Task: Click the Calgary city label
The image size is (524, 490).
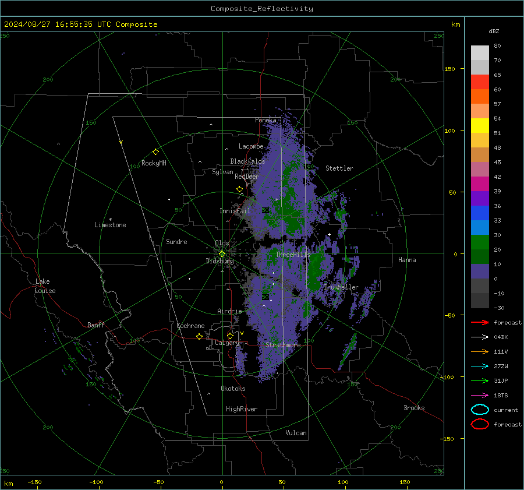Action: coord(227,343)
